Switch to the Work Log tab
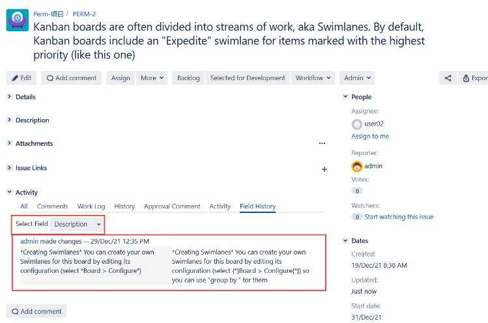The height and width of the screenshot is (323, 488). tap(91, 206)
